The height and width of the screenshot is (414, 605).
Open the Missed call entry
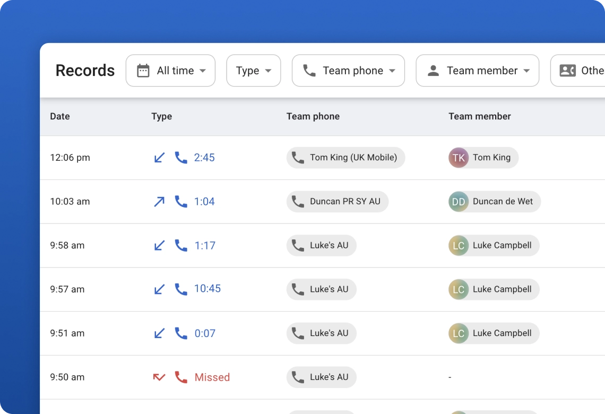click(x=212, y=377)
